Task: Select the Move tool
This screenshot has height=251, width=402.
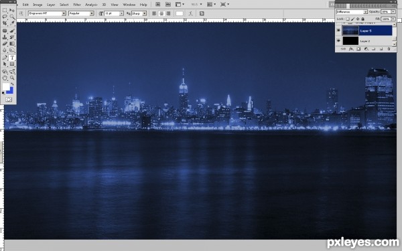Action: click(12, 10)
